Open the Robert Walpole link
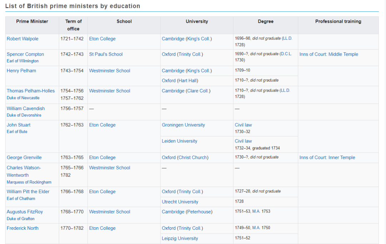Viewport: 386px width, 244px height. (23, 39)
